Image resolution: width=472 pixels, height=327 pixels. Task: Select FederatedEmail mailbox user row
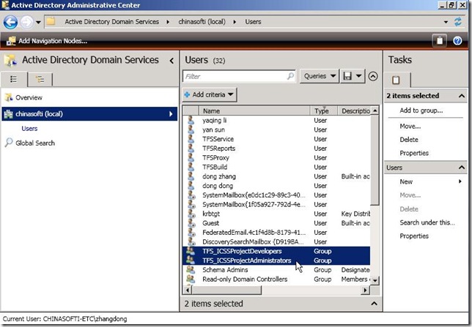pyautogui.click(x=276, y=233)
